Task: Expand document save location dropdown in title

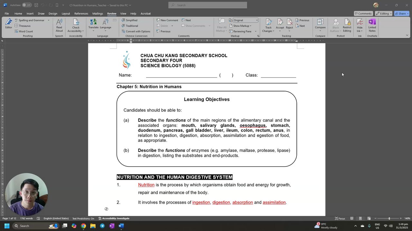Action: (130, 5)
